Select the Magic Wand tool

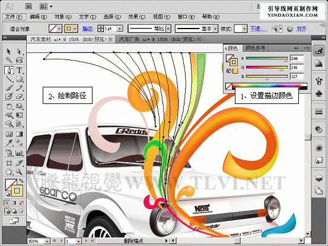pos(9,60)
